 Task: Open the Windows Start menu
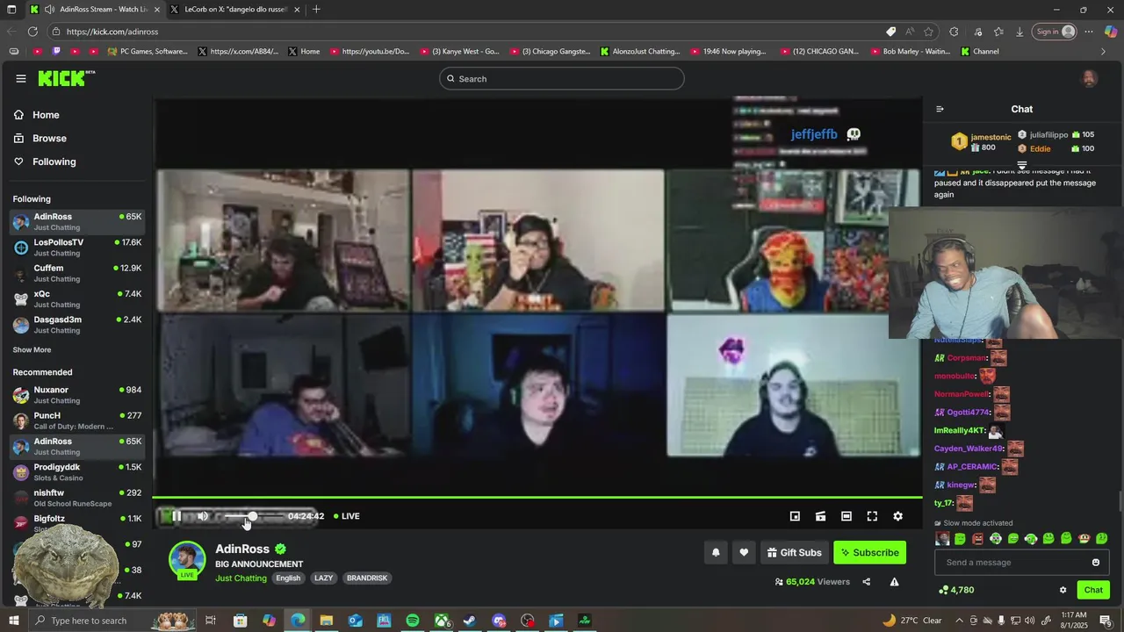point(12,621)
